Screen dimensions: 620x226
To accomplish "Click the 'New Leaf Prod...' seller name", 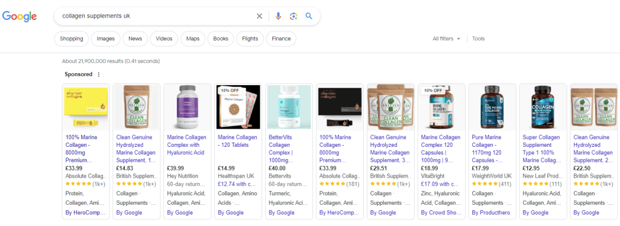I will [542, 176].
